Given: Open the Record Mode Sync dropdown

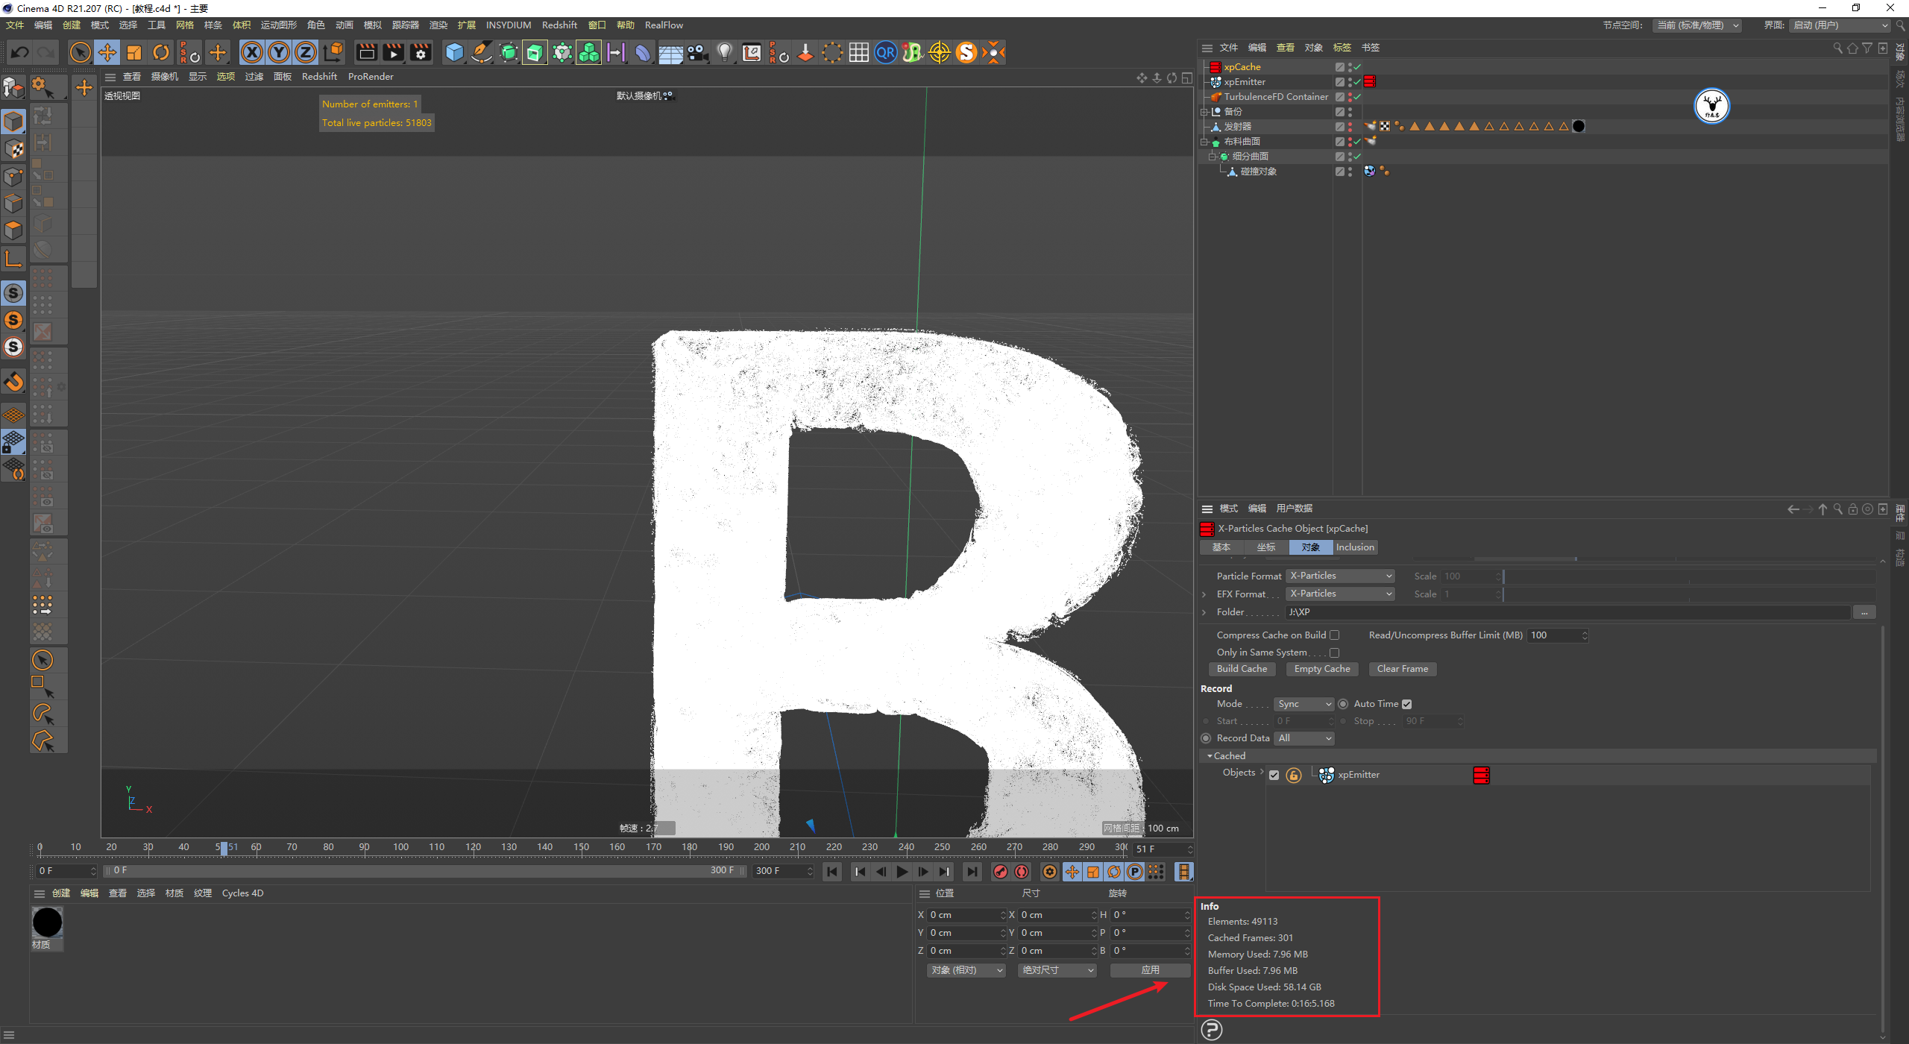Looking at the screenshot, I should click(x=1303, y=704).
